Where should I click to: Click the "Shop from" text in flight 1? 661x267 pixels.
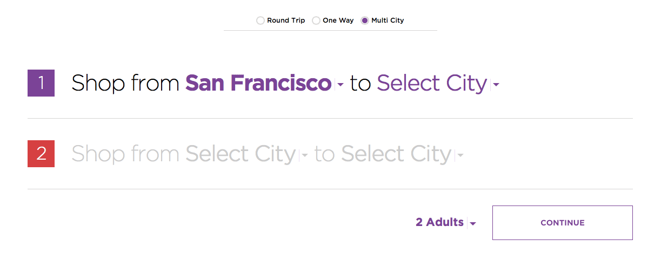pos(125,84)
